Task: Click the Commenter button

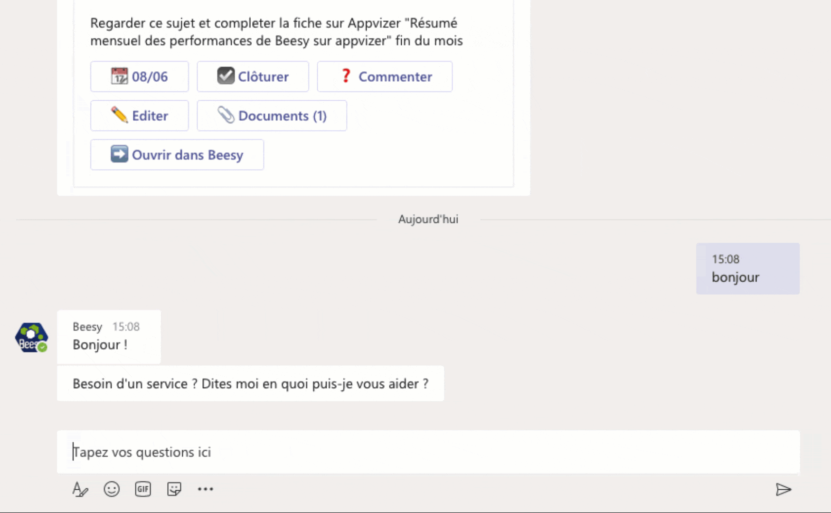Action: click(x=385, y=76)
